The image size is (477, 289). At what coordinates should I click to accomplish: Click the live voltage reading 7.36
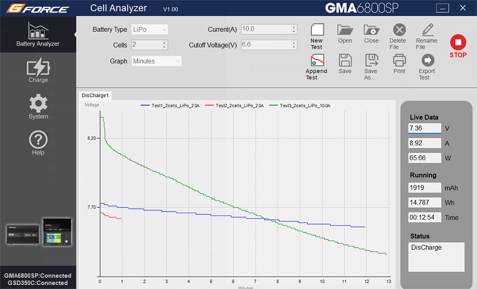(425, 128)
